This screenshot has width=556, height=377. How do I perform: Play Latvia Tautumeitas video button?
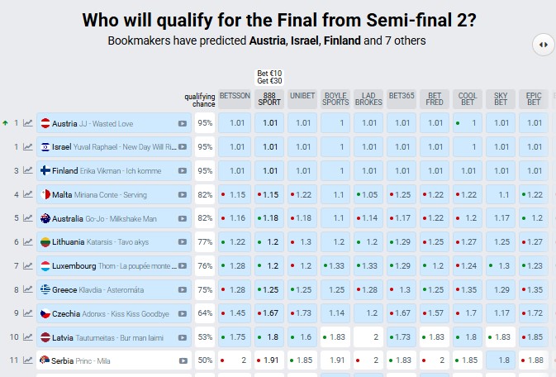[x=183, y=337]
